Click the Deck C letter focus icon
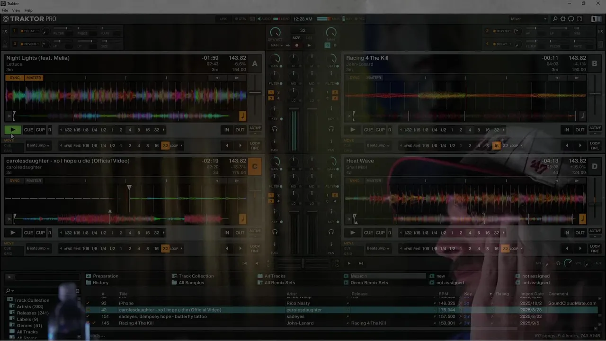The image size is (606, 341). coord(255,167)
